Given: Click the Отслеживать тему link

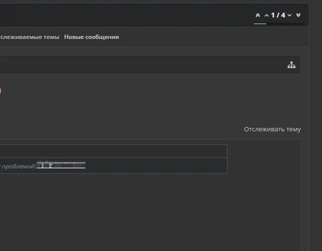Looking at the screenshot, I should click(x=272, y=129).
